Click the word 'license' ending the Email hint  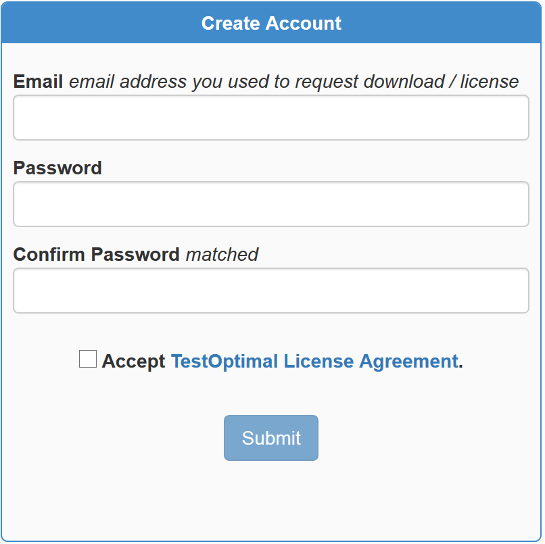490,82
